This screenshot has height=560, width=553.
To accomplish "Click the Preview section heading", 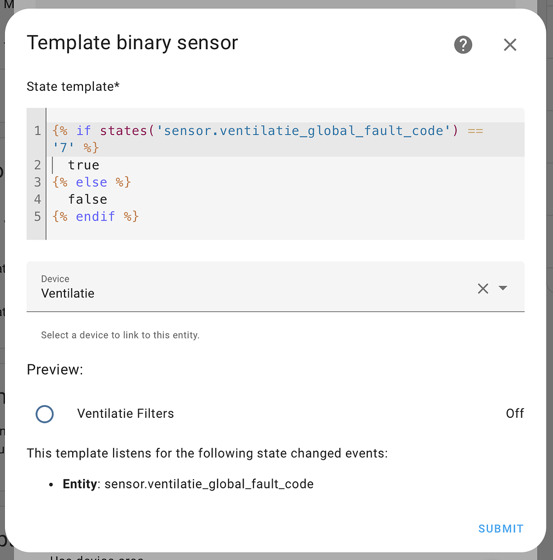I will [55, 370].
